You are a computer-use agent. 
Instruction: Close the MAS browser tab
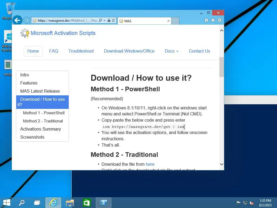coord(169,21)
